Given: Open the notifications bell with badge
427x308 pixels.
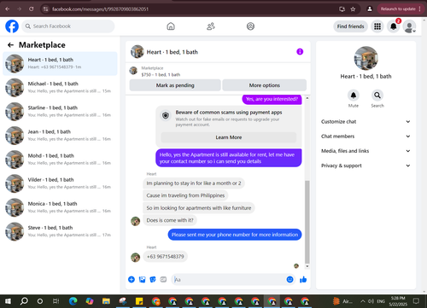Looking at the screenshot, I should pos(394,26).
